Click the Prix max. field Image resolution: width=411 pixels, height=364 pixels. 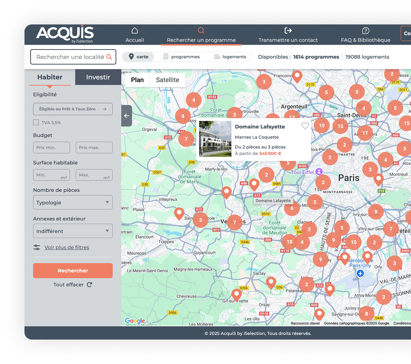click(94, 147)
